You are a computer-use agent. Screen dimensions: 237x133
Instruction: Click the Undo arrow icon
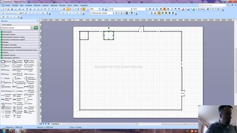tap(53, 9)
